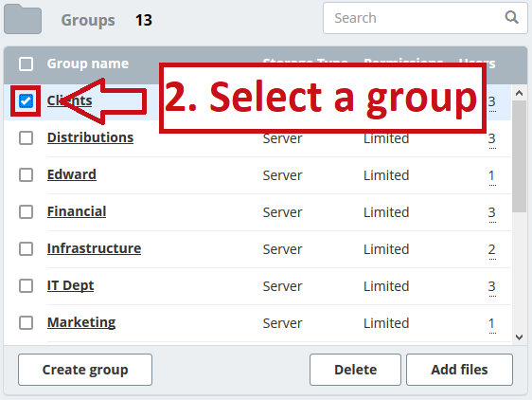Check the Infrastructure group checkbox
Screen dimensions: 532x400
tap(27, 248)
